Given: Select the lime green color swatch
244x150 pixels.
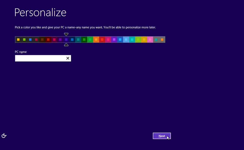Looking at the screenshot, I should pyautogui.click(x=138, y=39).
